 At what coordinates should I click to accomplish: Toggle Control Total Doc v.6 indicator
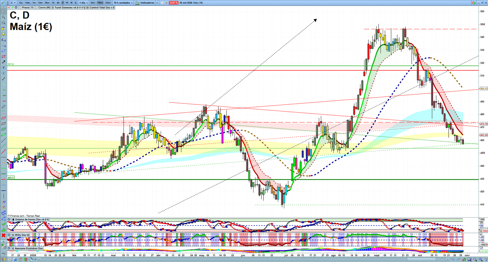click(88, 8)
